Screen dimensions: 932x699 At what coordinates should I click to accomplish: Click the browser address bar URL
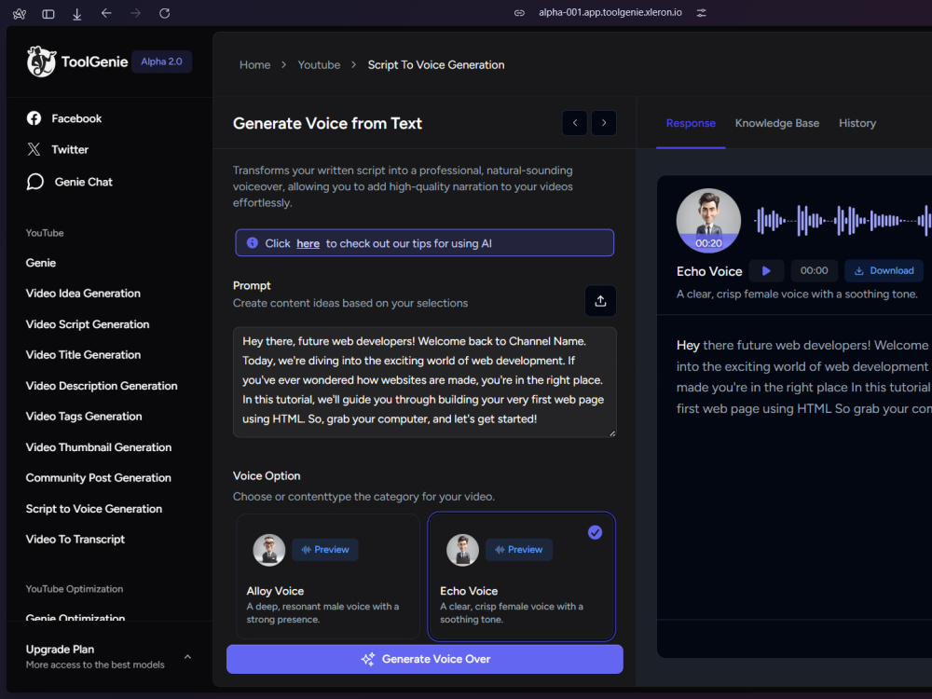(x=610, y=12)
